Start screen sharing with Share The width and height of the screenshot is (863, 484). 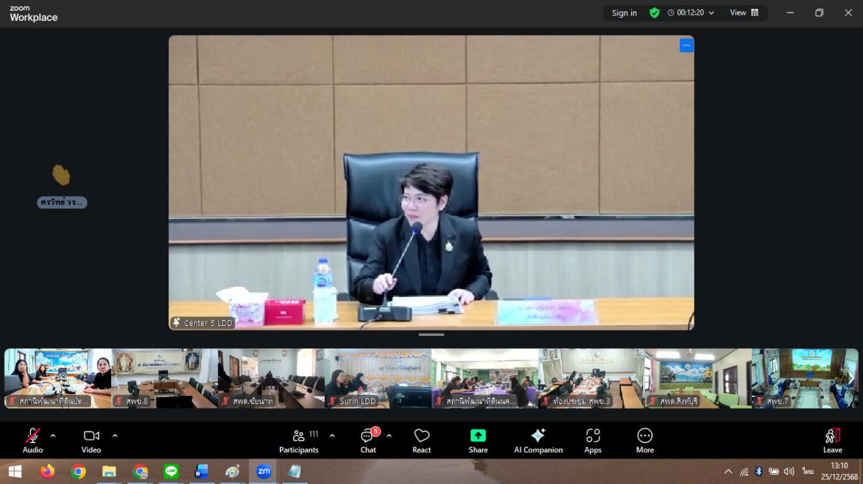click(478, 441)
